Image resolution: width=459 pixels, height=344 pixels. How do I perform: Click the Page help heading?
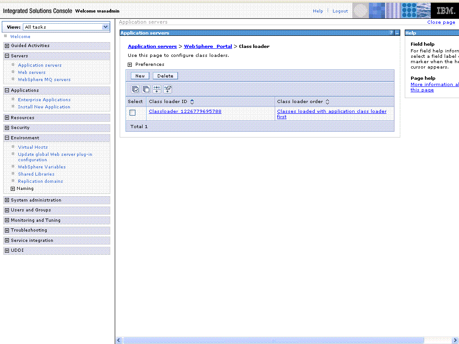pos(423,78)
